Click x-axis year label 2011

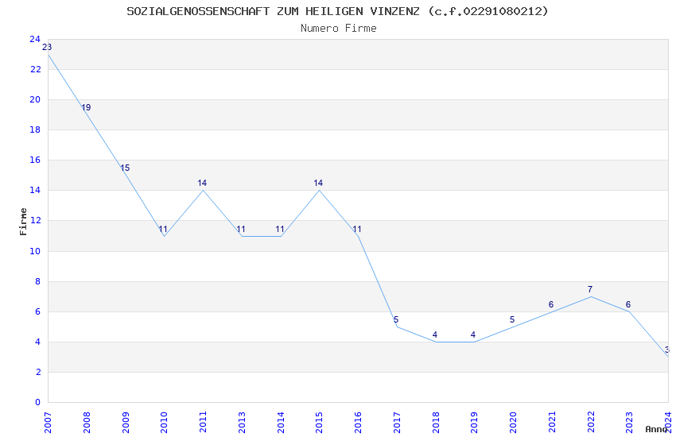[x=203, y=423]
